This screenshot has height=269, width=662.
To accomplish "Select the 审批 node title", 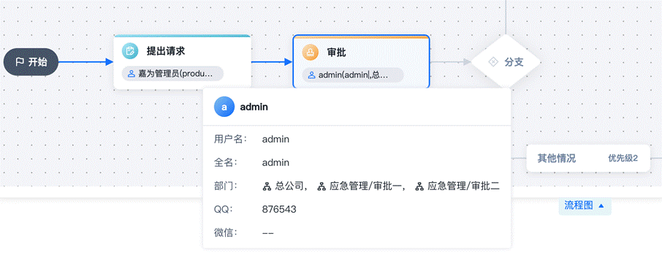I will 337,53.
